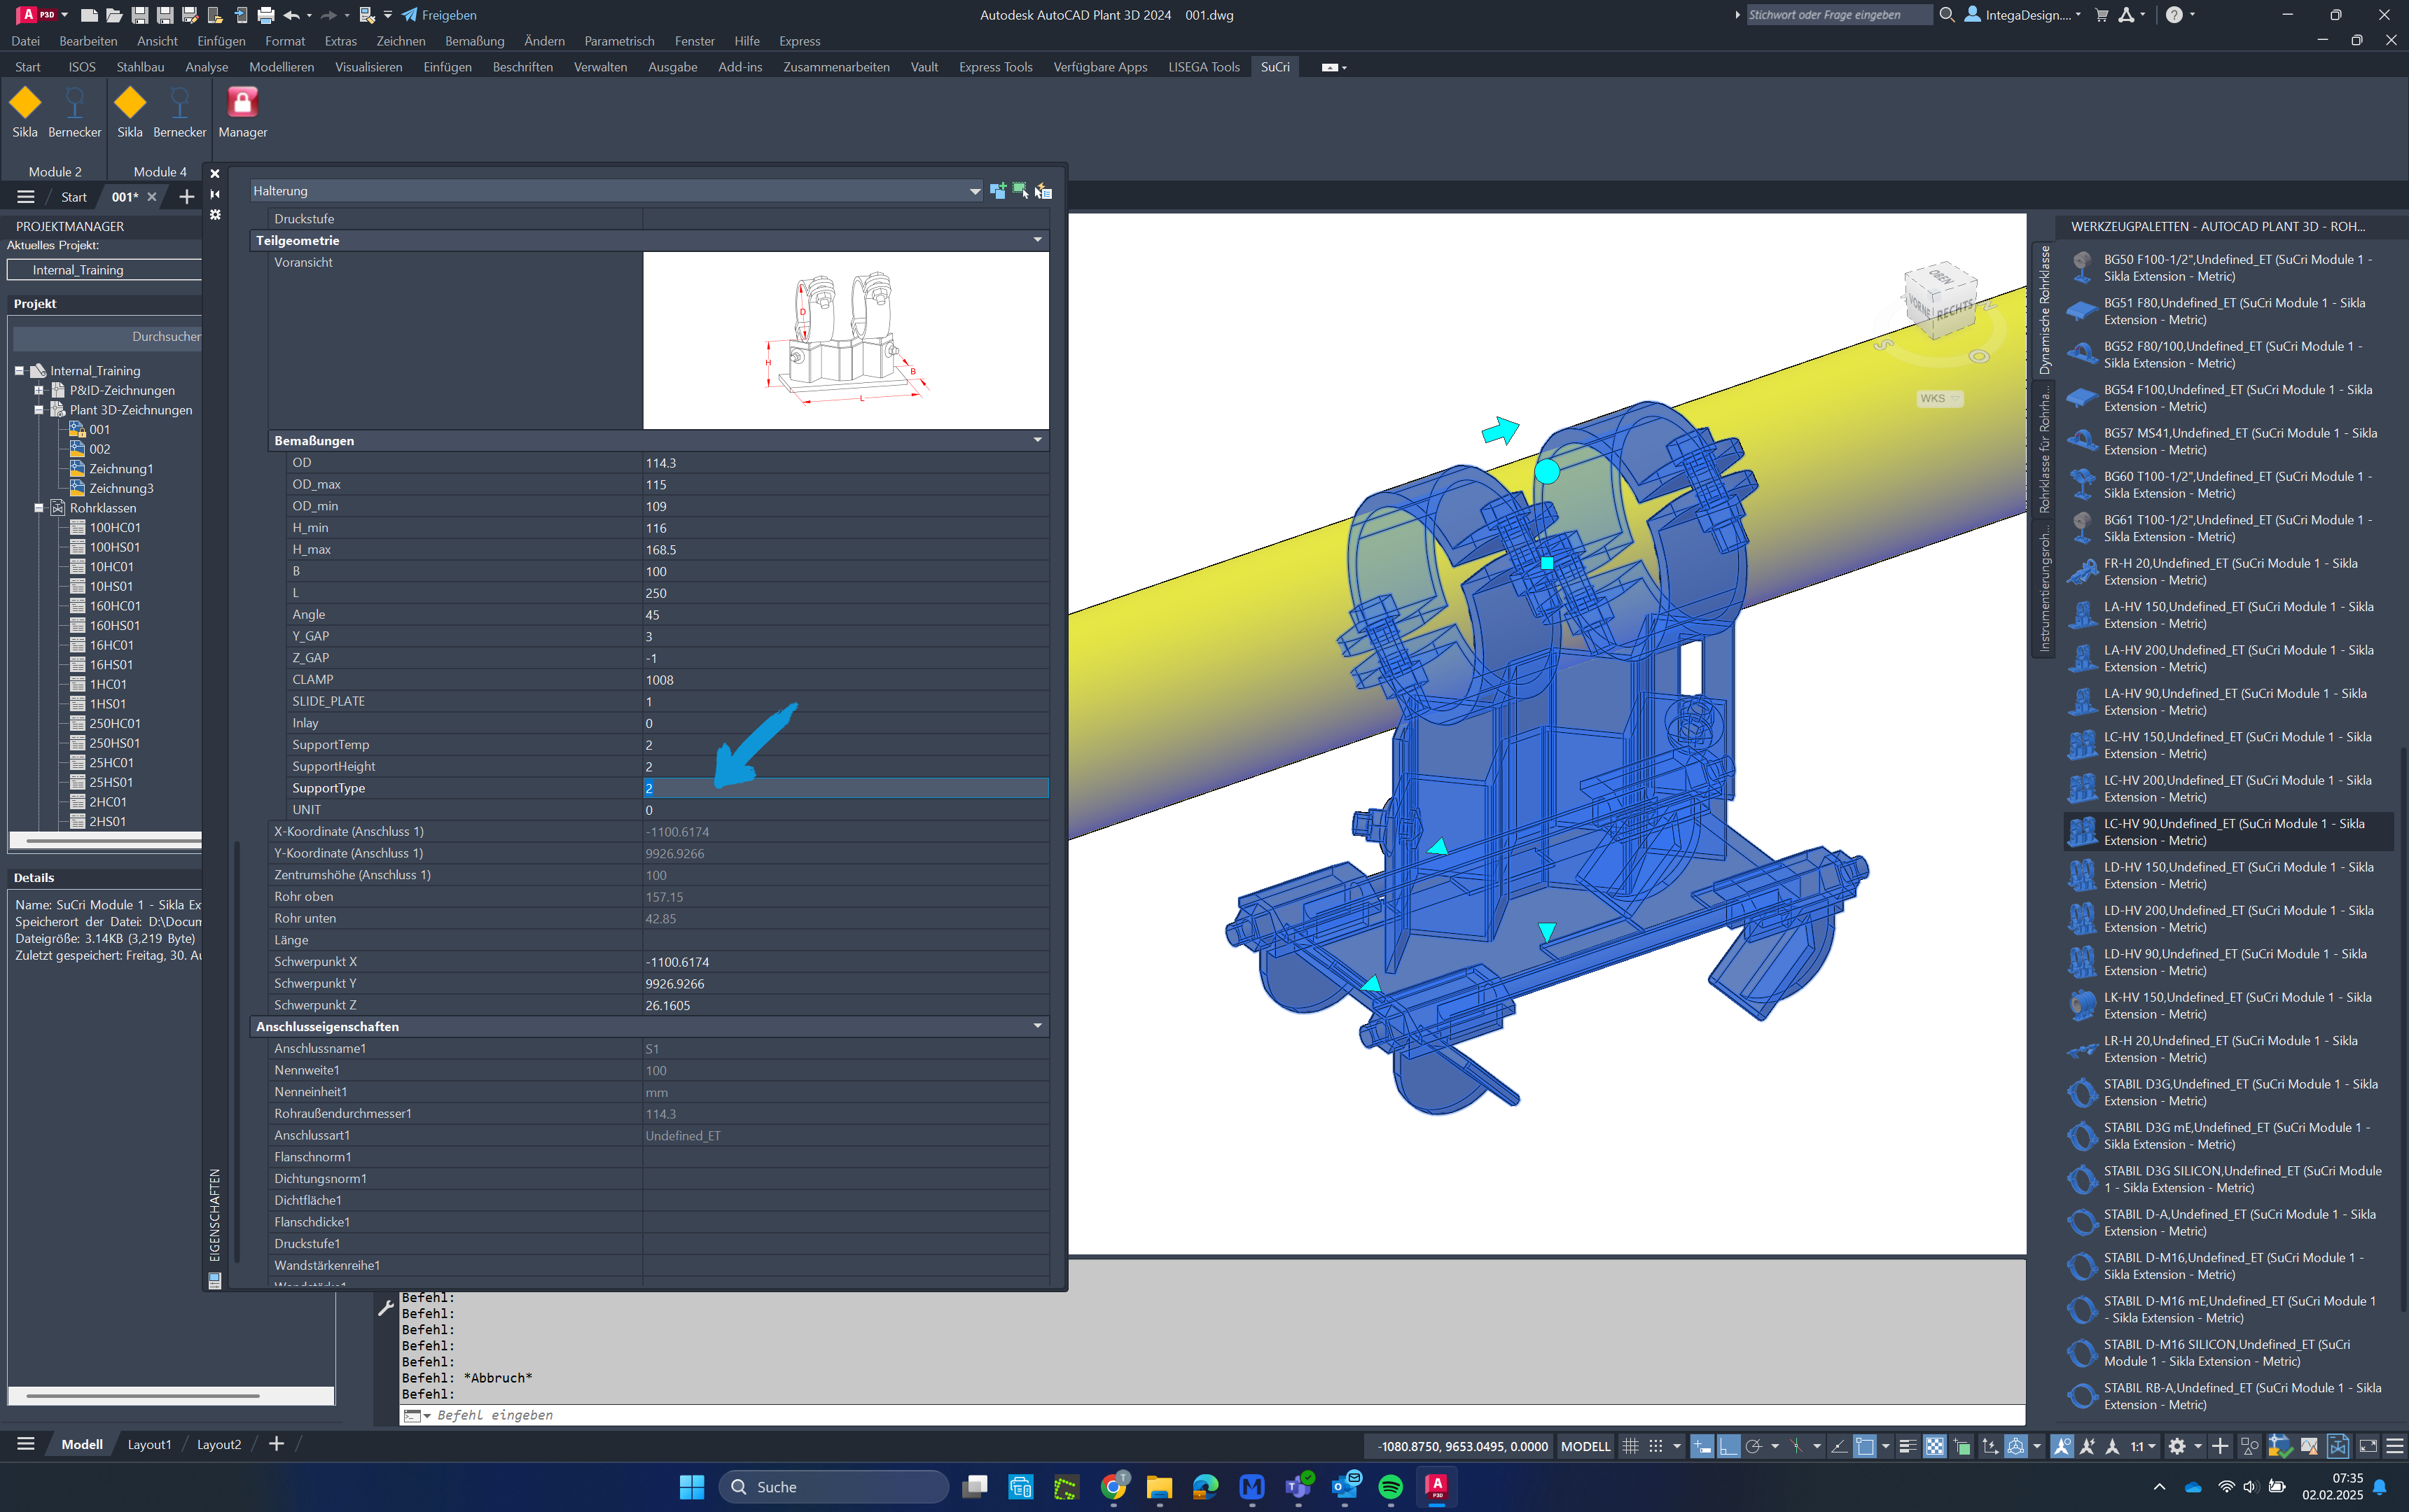2409x1512 pixels.
Task: Select FR-H 20 tool palette item
Action: coord(2230,572)
